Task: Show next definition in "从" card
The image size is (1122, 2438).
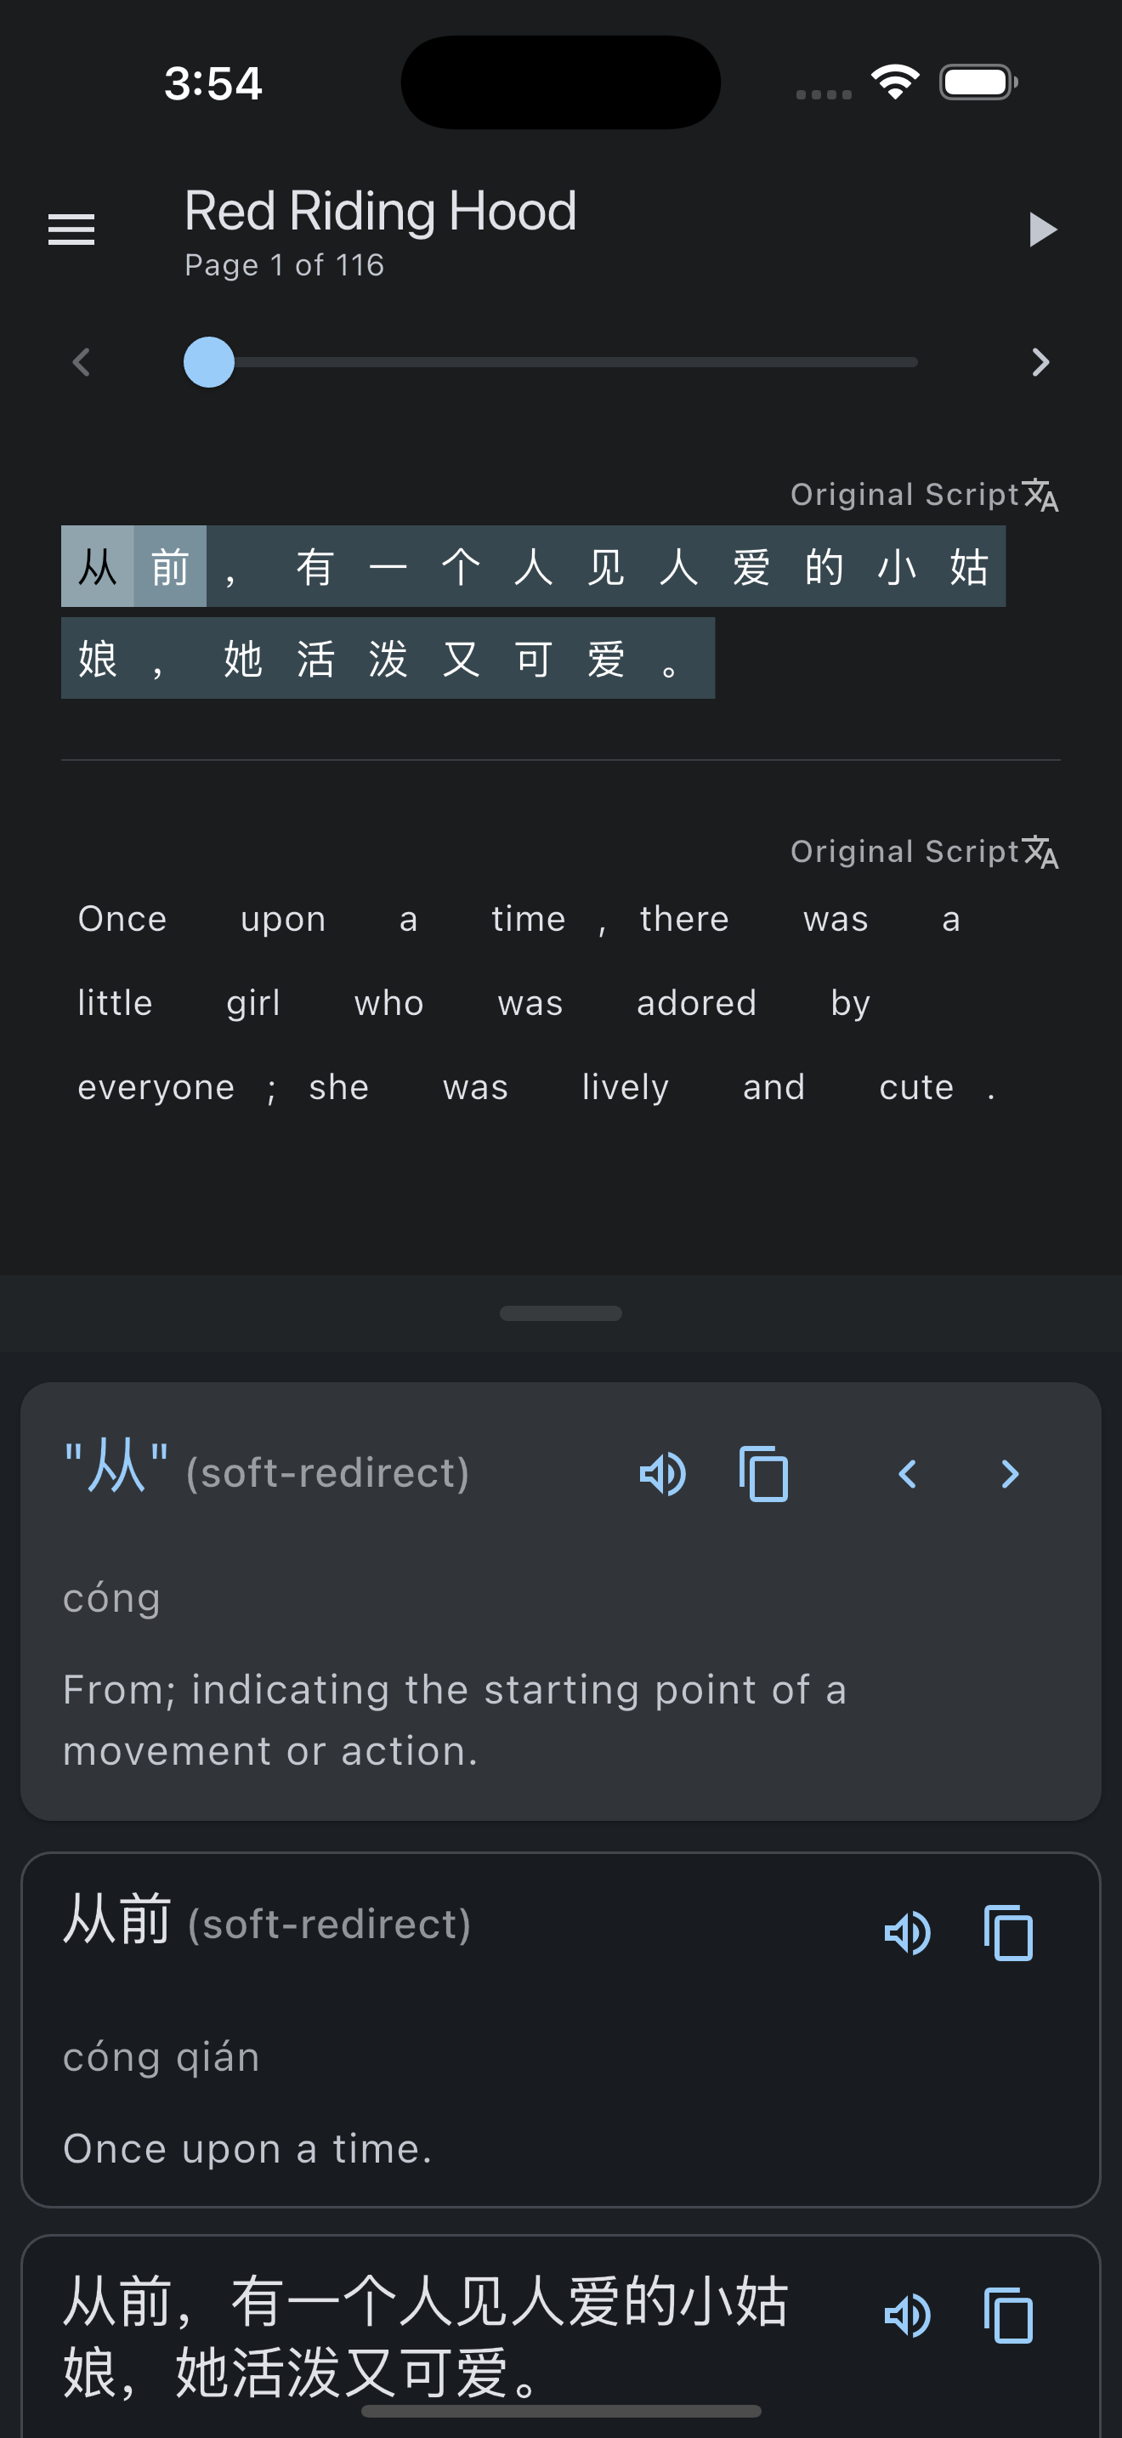Action: click(1010, 1473)
